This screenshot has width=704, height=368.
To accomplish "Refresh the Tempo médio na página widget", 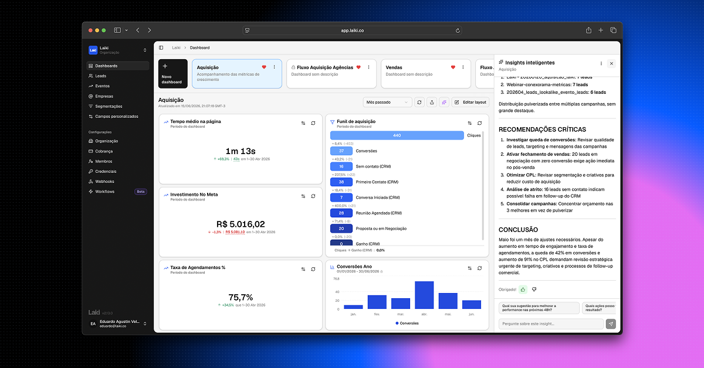I will (313, 123).
